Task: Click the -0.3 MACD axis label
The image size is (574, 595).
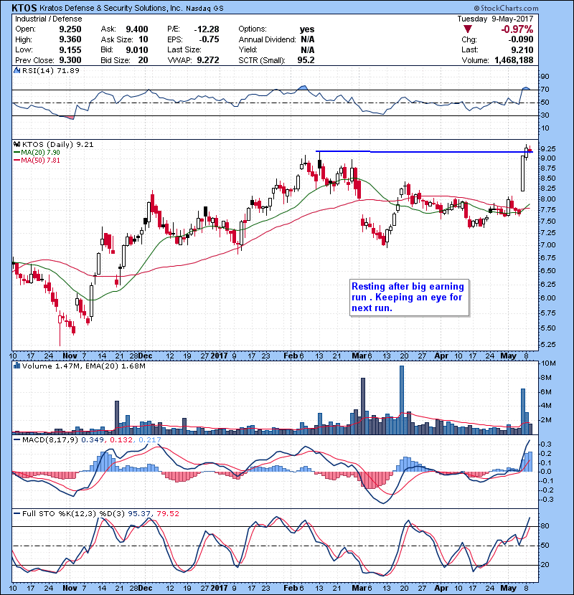Action: coord(546,500)
